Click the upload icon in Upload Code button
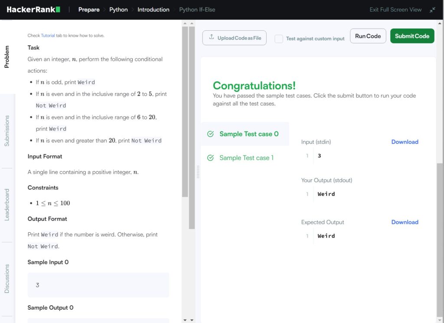The height and width of the screenshot is (323, 444). coord(212,37)
